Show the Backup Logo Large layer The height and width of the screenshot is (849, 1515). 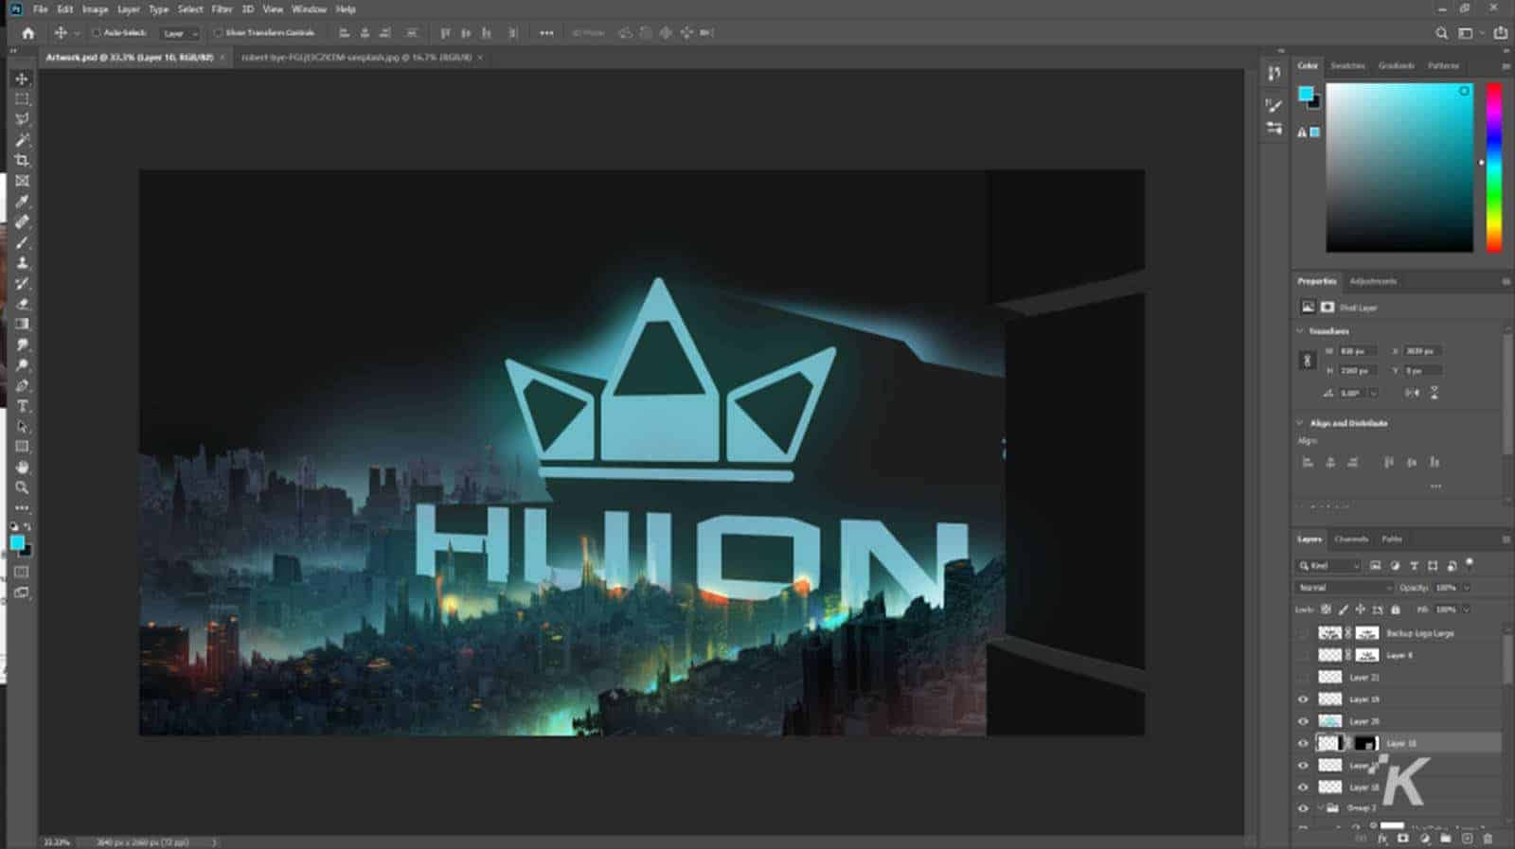(x=1303, y=633)
